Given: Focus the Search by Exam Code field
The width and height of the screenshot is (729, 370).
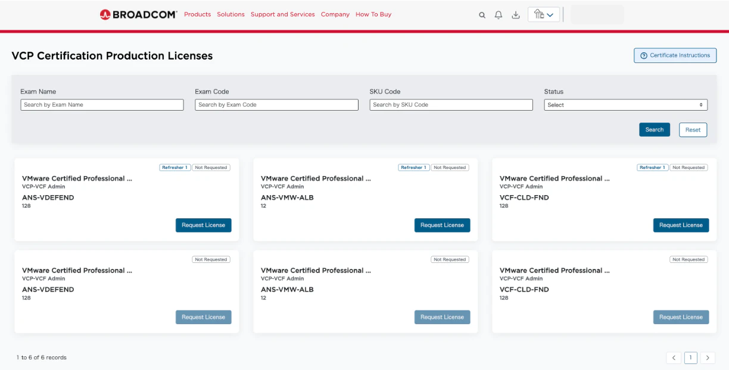Looking at the screenshot, I should click(276, 105).
